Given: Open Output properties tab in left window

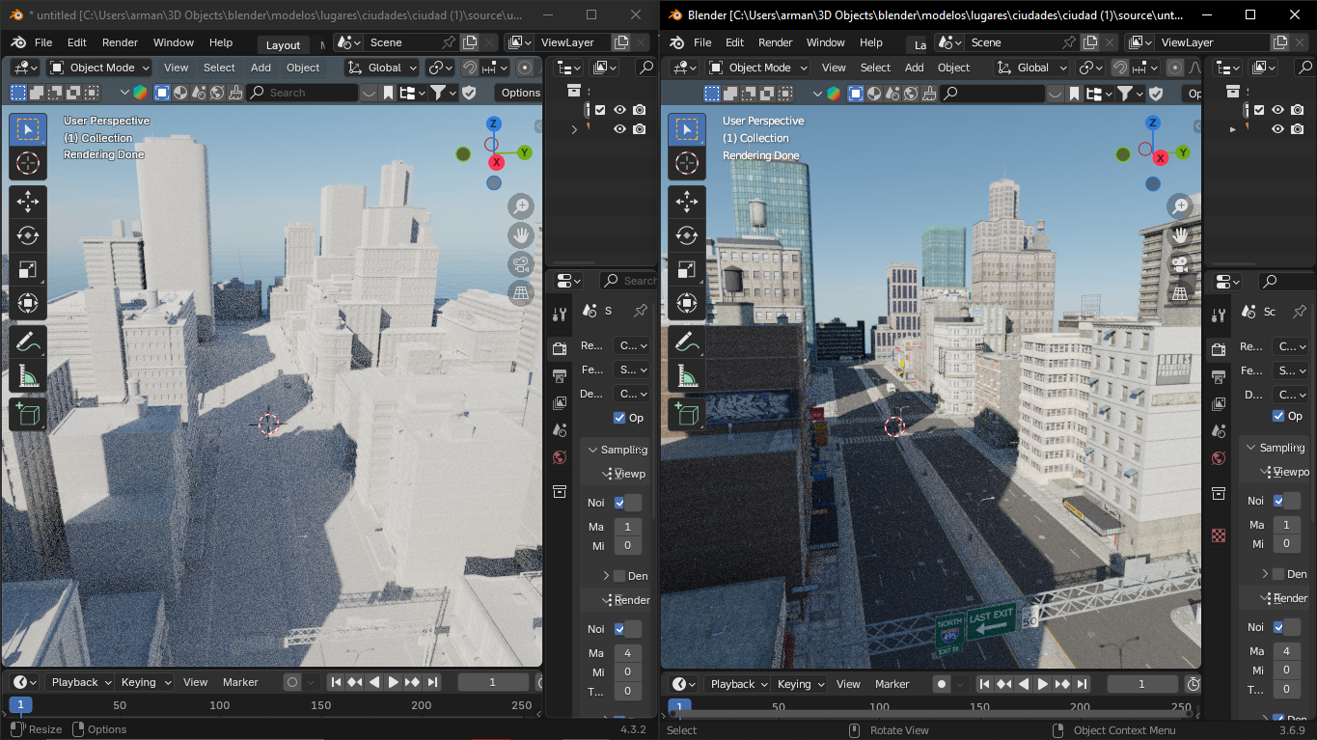Looking at the screenshot, I should pyautogui.click(x=560, y=375).
